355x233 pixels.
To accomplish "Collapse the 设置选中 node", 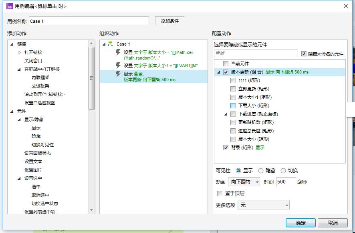I will click(19, 178).
